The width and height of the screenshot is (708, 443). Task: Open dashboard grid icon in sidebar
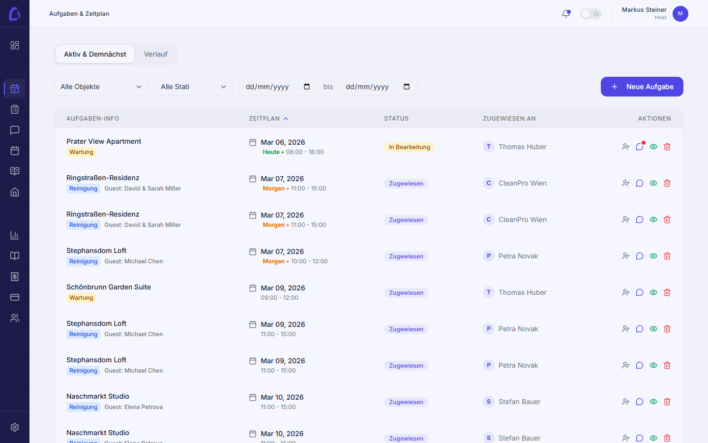pyautogui.click(x=15, y=45)
